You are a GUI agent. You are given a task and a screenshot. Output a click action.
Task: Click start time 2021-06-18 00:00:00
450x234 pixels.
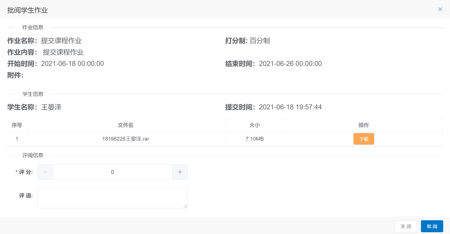tap(72, 64)
